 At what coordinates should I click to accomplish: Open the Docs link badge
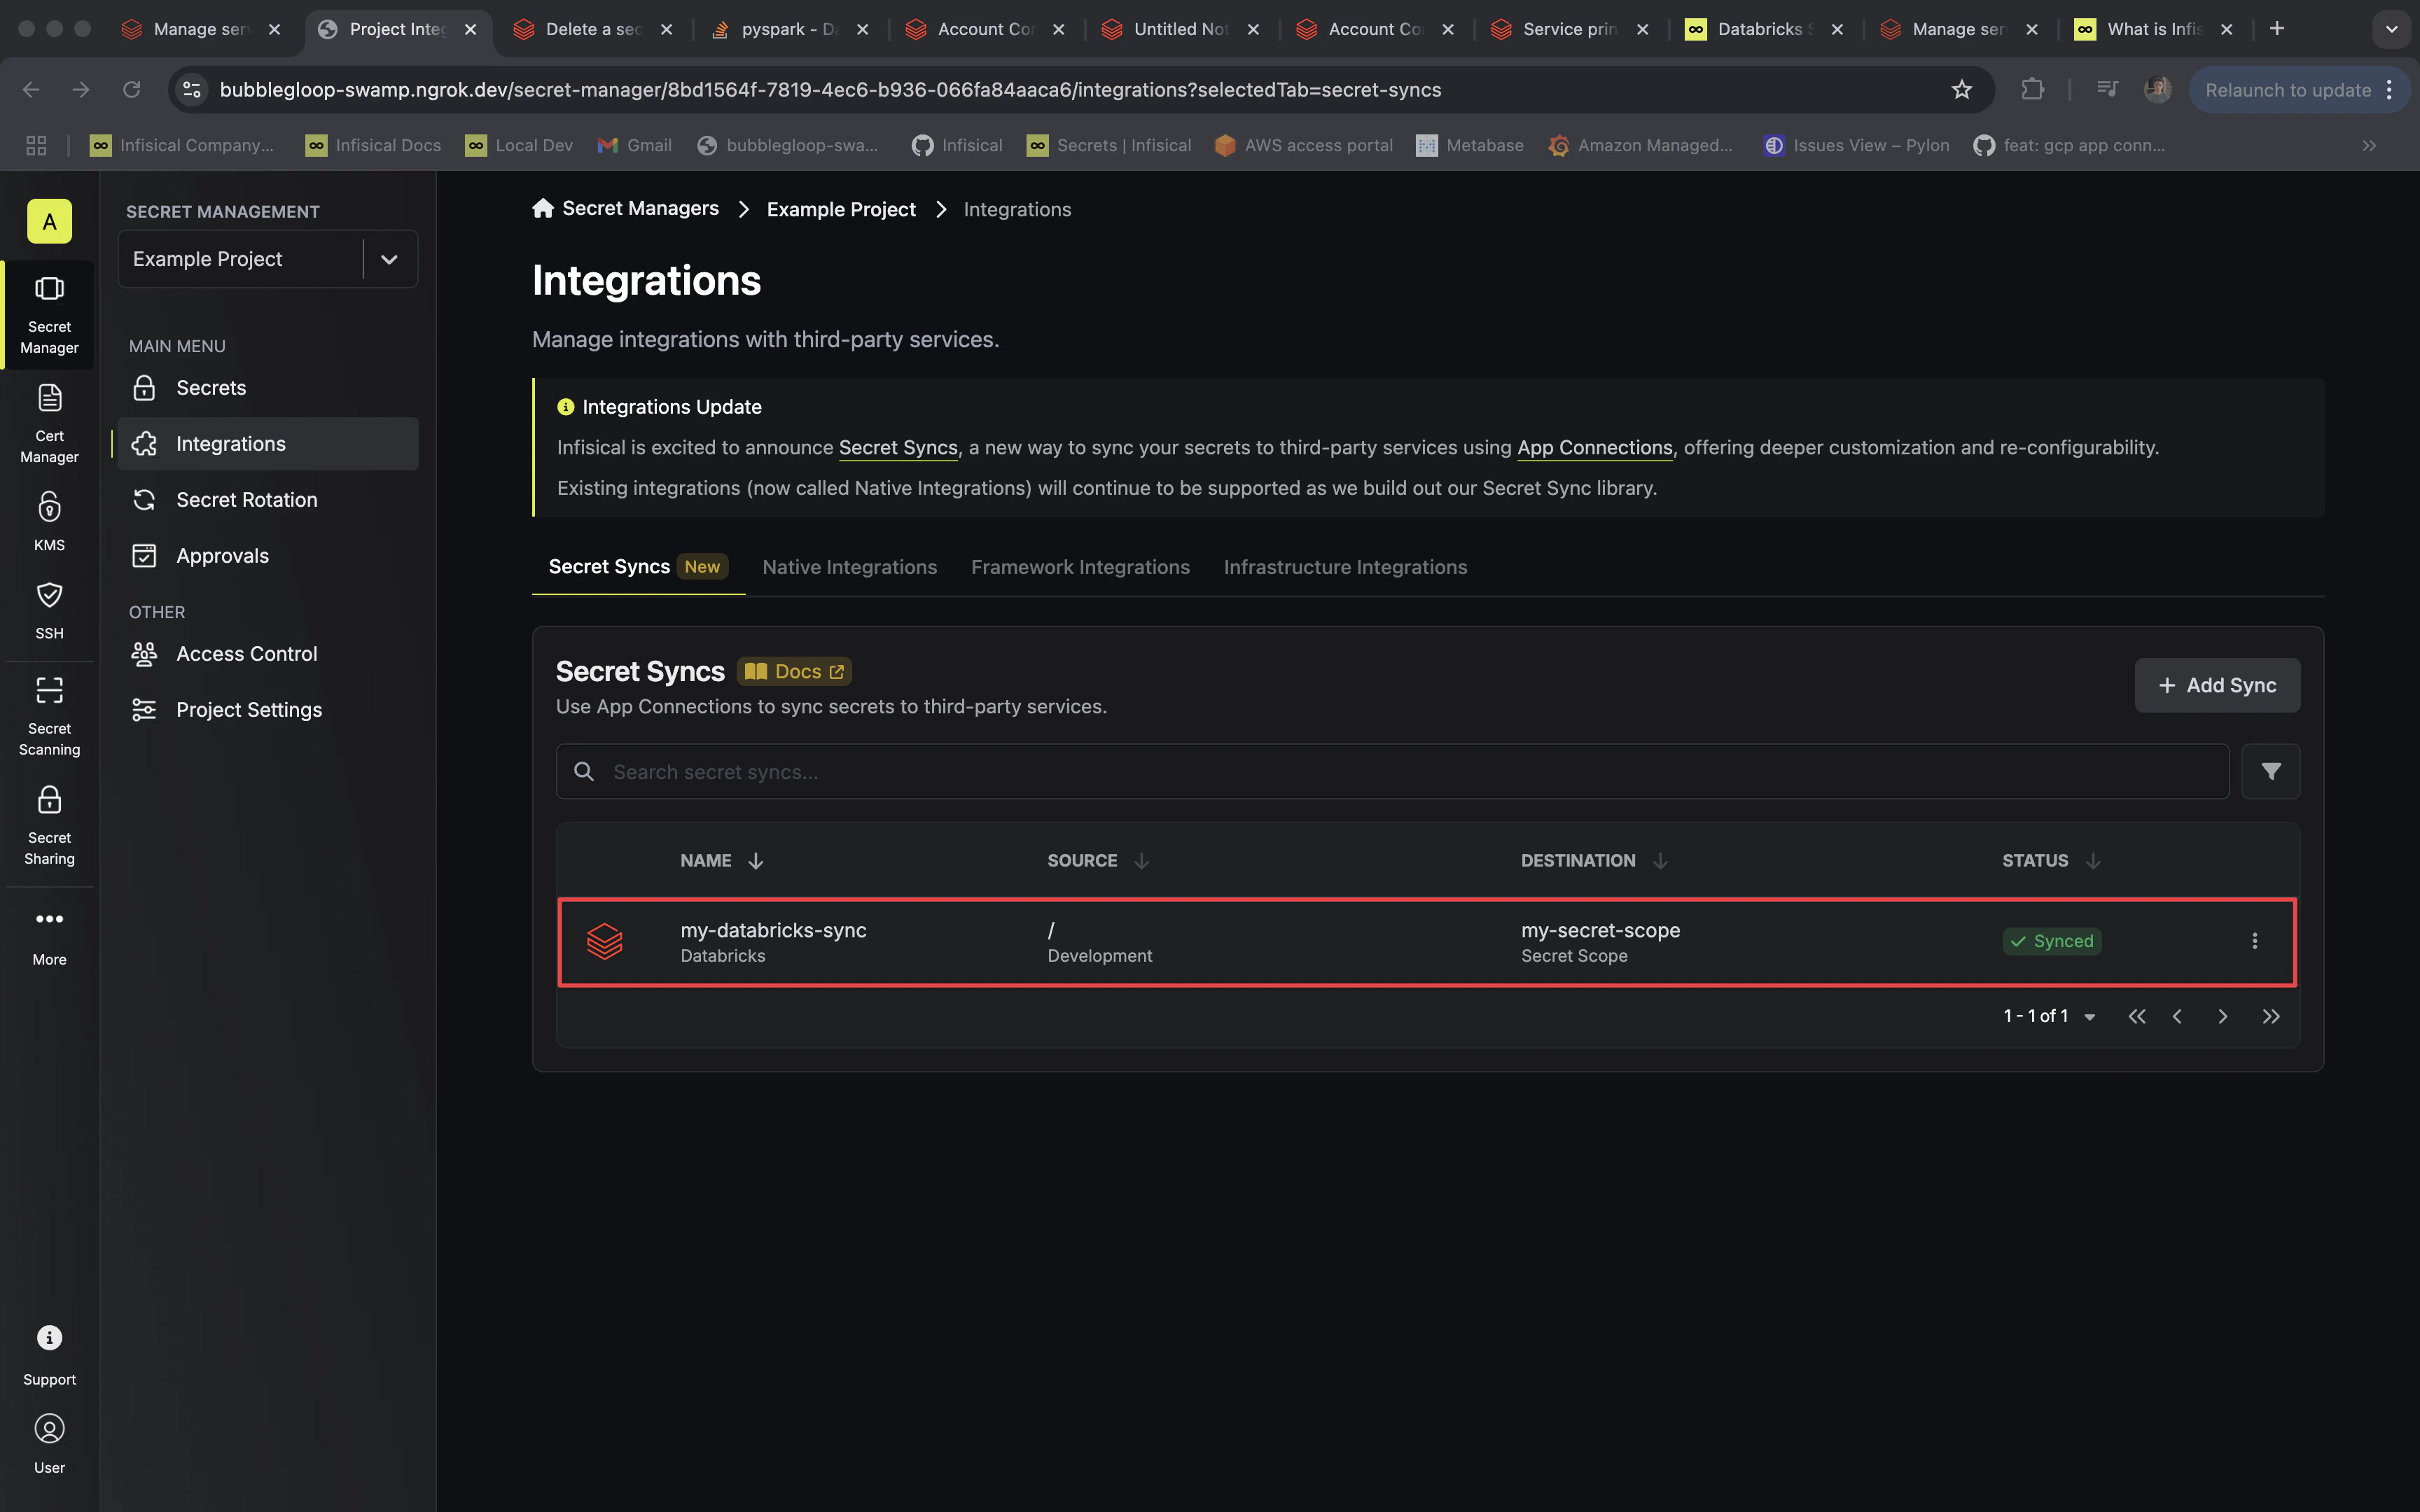tap(795, 672)
